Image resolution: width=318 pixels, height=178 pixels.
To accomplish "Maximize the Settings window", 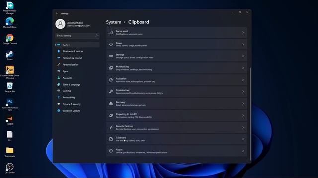I will point(240,12).
